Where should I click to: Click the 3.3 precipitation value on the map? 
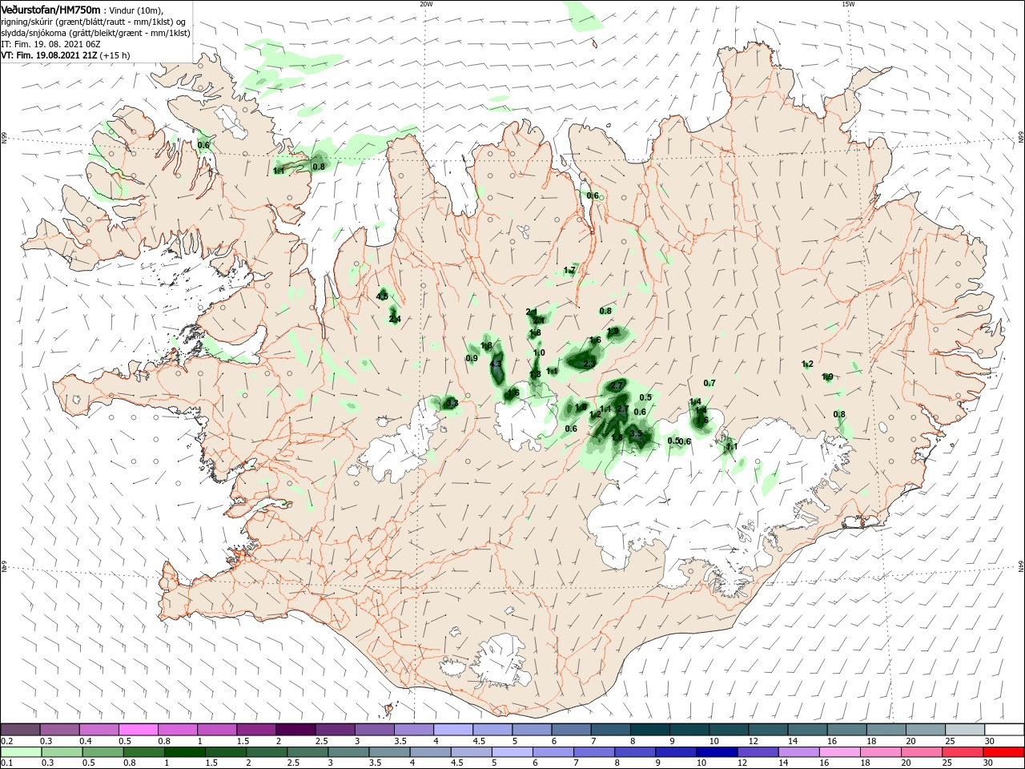click(x=452, y=403)
